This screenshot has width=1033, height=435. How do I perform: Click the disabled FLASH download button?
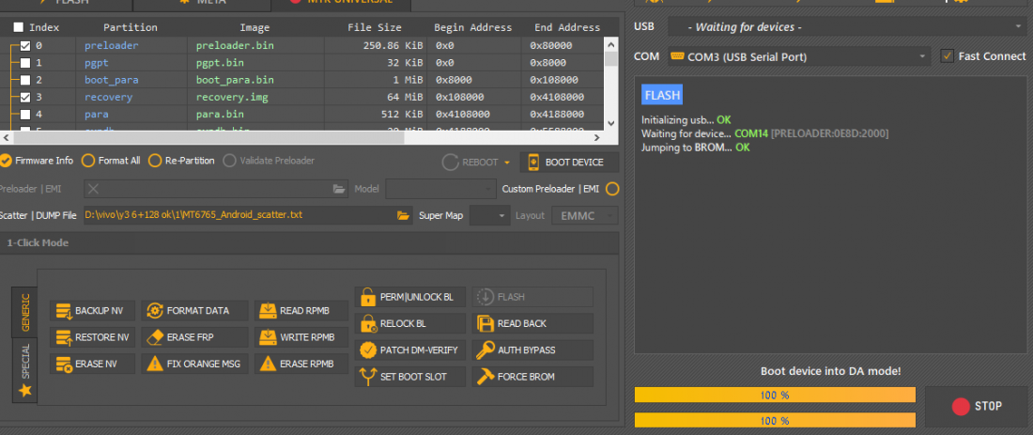[532, 297]
